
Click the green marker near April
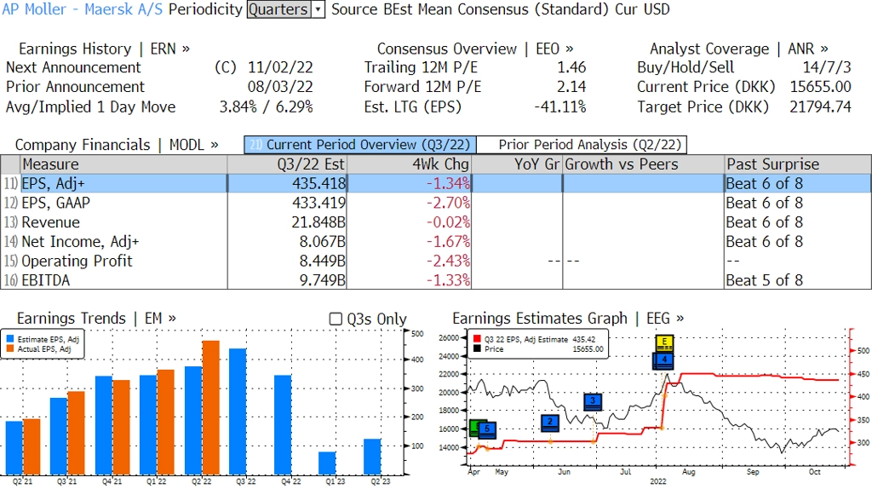pyautogui.click(x=474, y=428)
